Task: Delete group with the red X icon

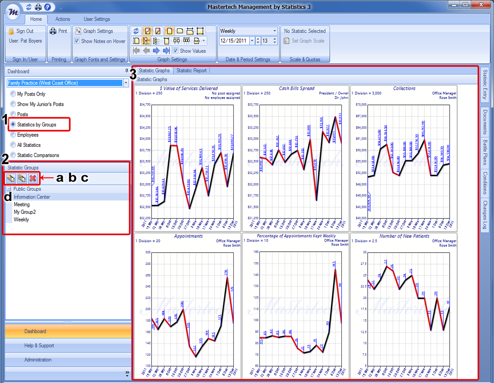Action: pyautogui.click(x=33, y=178)
